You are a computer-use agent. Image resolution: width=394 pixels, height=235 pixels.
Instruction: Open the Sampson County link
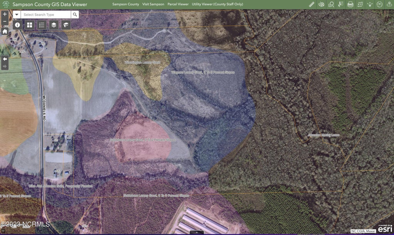(126, 4)
